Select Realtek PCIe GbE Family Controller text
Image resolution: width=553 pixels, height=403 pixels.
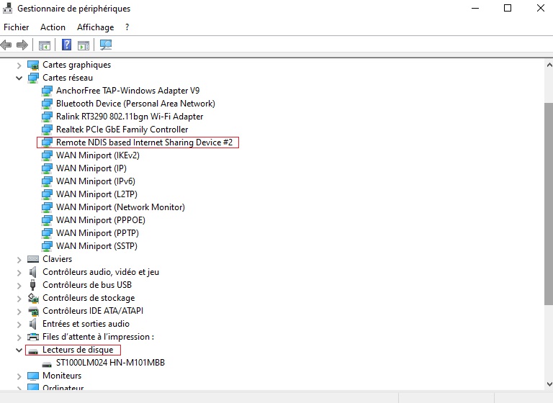pyautogui.click(x=122, y=130)
